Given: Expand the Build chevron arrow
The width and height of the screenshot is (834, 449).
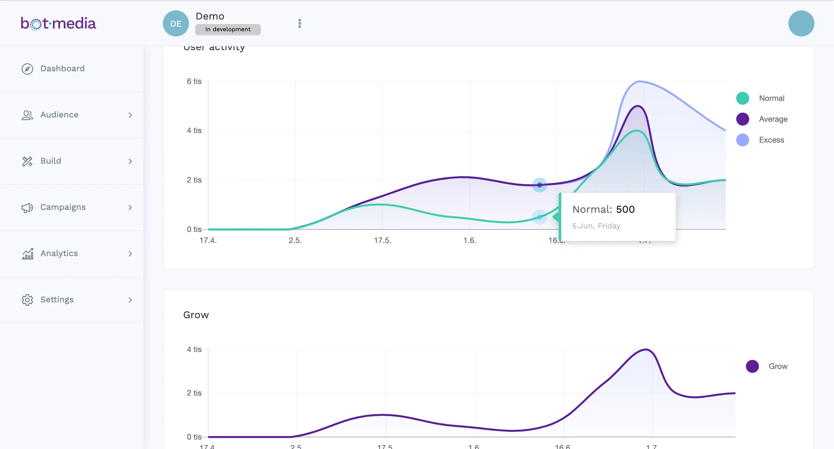Looking at the screenshot, I should (130, 161).
